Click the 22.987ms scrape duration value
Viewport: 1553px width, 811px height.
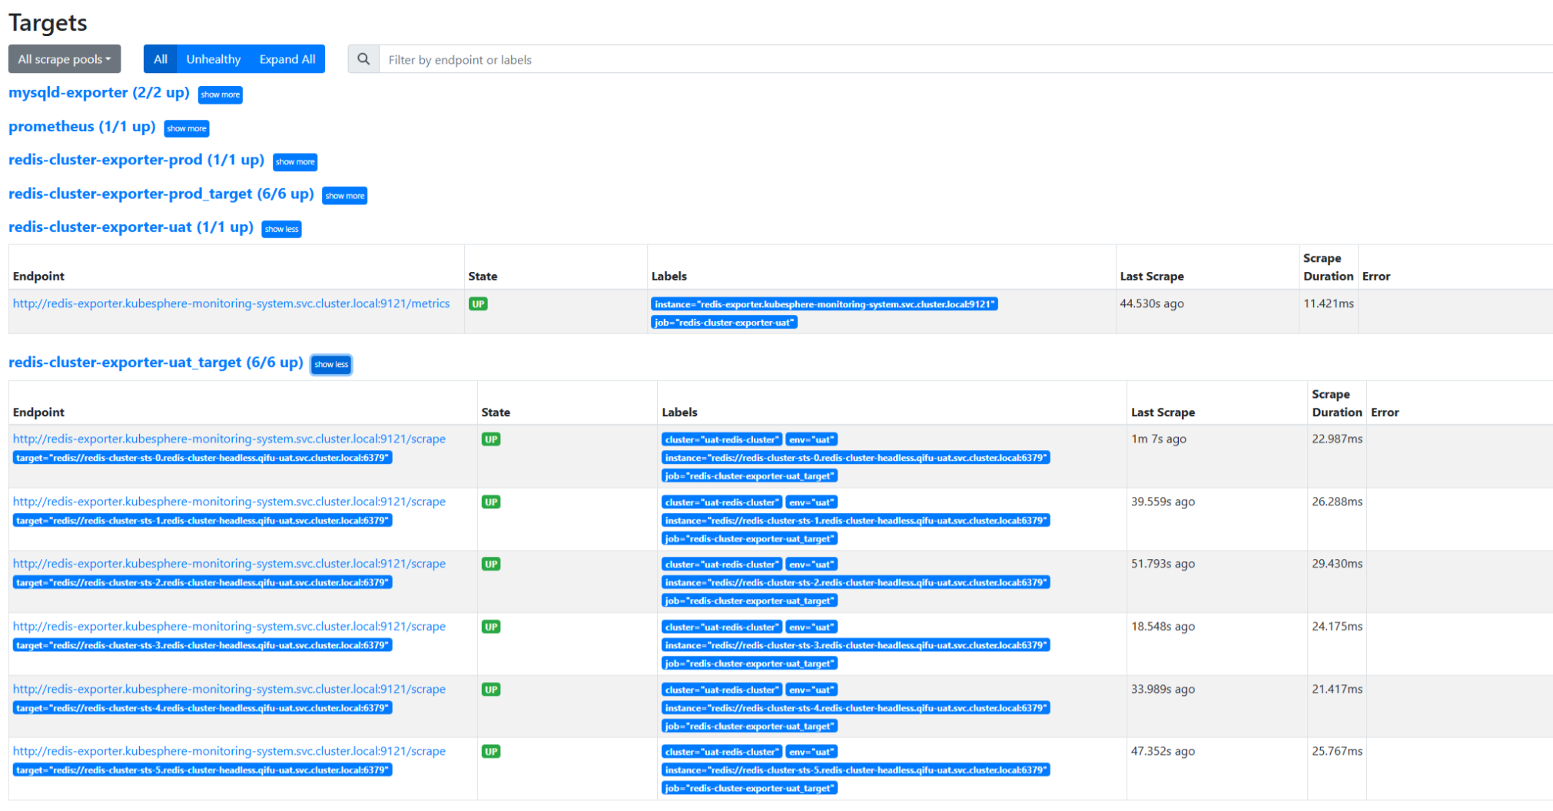(1337, 439)
